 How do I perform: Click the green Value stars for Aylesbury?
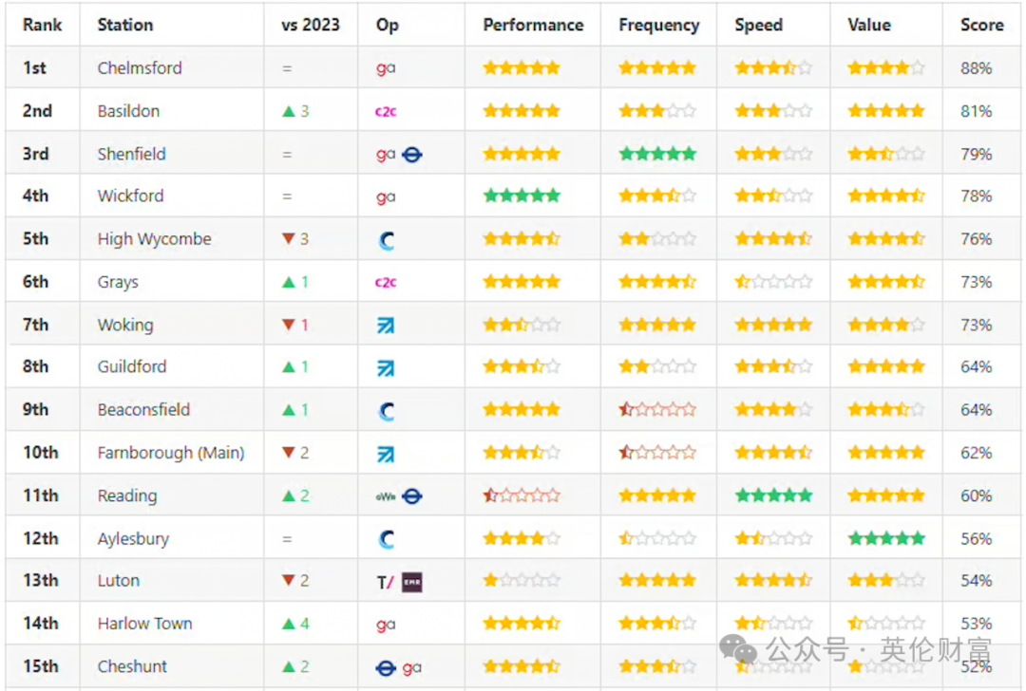point(886,539)
